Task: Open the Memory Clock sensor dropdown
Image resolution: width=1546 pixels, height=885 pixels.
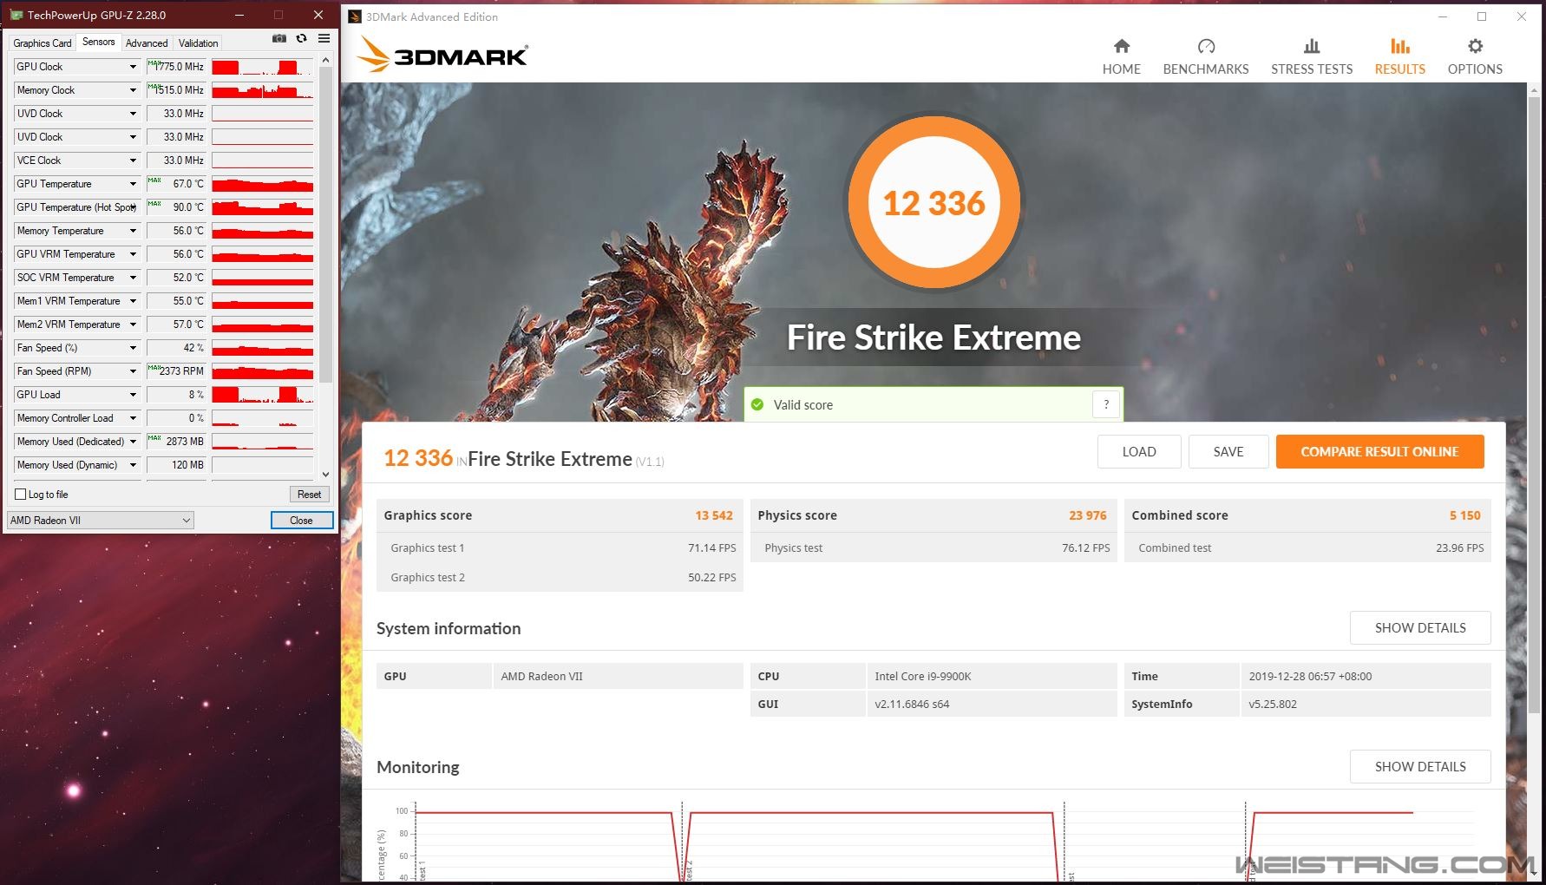Action: tap(133, 90)
